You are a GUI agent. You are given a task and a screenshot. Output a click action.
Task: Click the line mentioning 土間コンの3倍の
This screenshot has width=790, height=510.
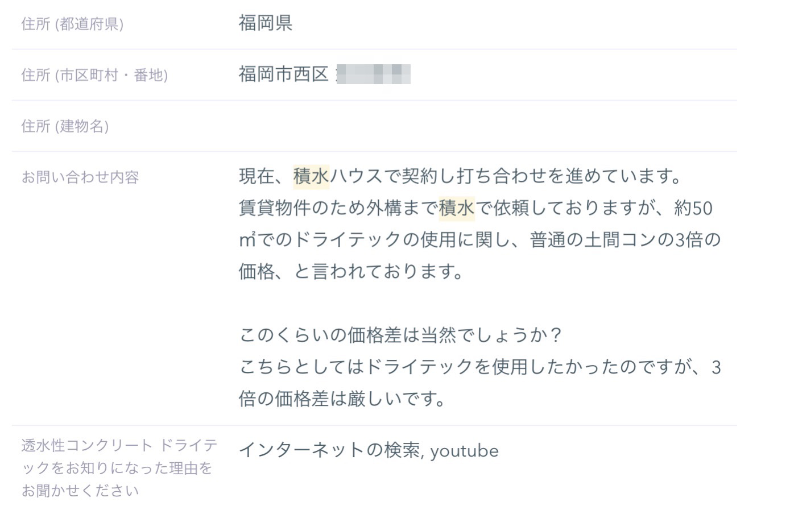click(x=480, y=240)
